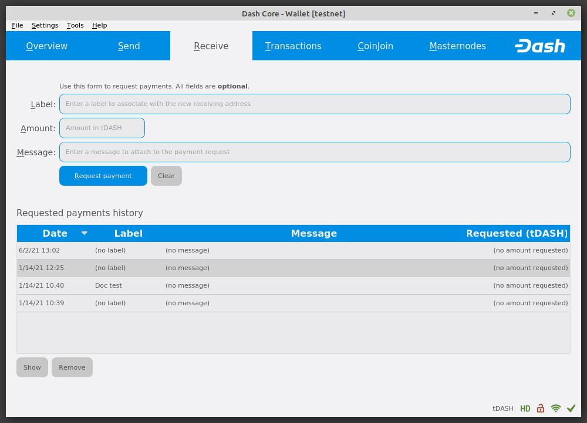Focus the Label input field
The width and height of the screenshot is (587, 423).
(315, 104)
